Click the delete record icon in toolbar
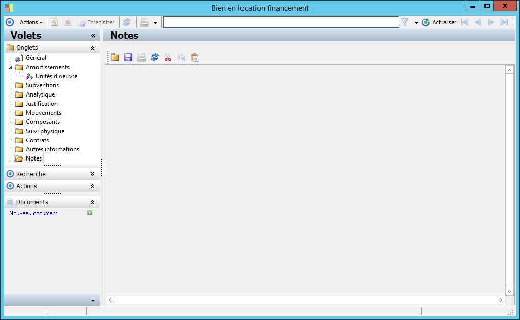Viewport: 520px width, 320px height. [x=67, y=22]
